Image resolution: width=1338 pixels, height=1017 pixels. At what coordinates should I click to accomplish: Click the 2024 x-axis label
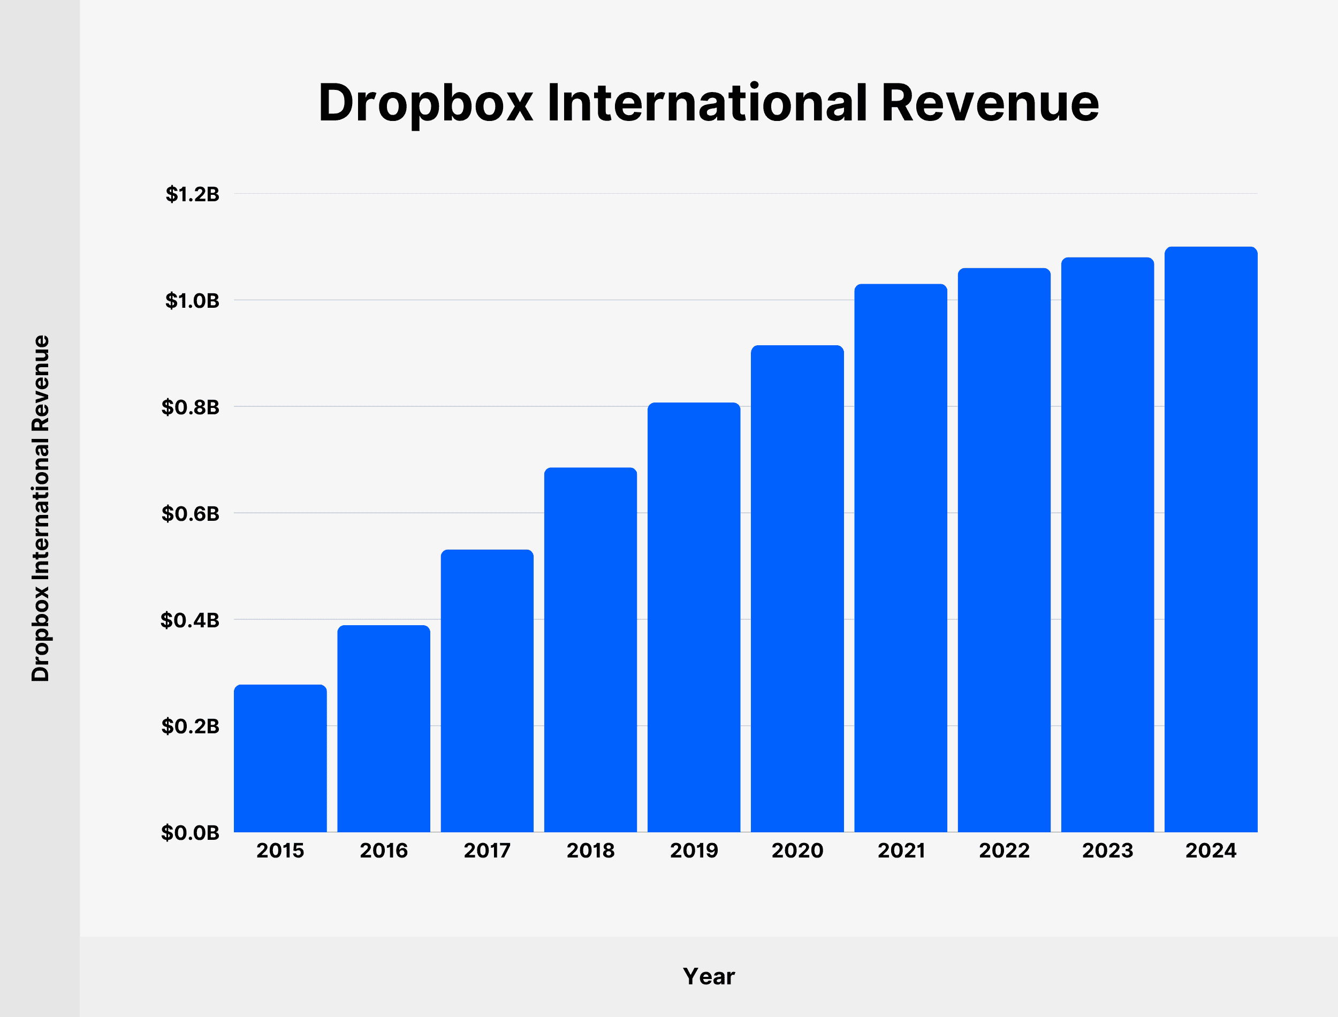pos(1211,851)
